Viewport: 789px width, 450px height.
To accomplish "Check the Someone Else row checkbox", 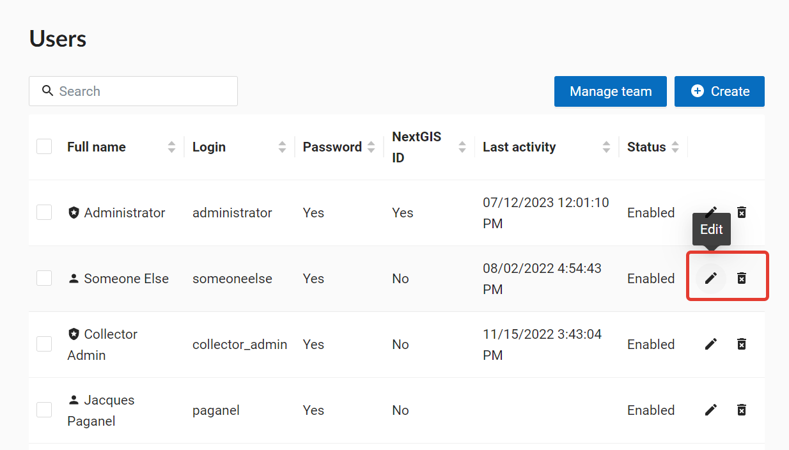I will pyautogui.click(x=44, y=278).
